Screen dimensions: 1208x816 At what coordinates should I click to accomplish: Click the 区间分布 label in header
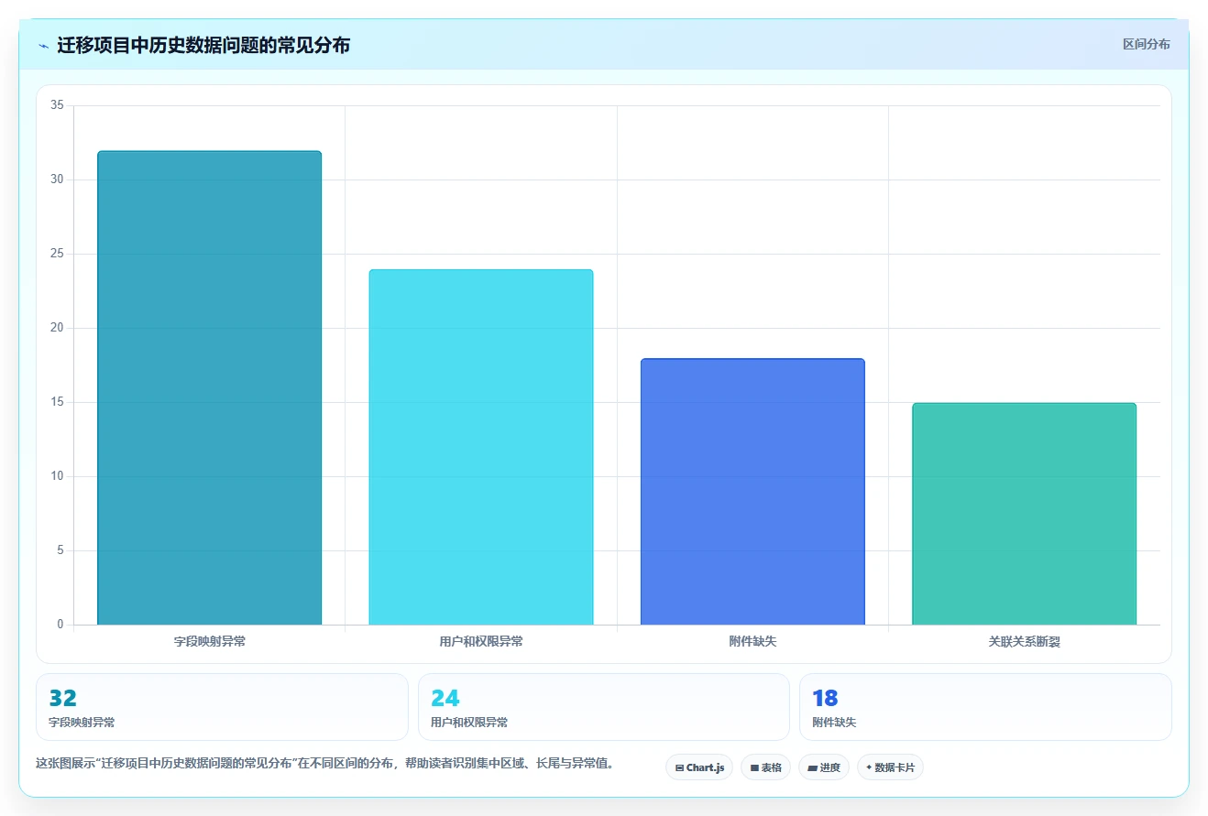coord(1146,44)
